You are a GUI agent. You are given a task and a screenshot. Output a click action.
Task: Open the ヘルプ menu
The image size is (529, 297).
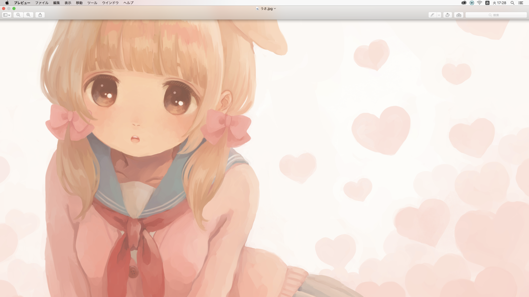pyautogui.click(x=129, y=3)
